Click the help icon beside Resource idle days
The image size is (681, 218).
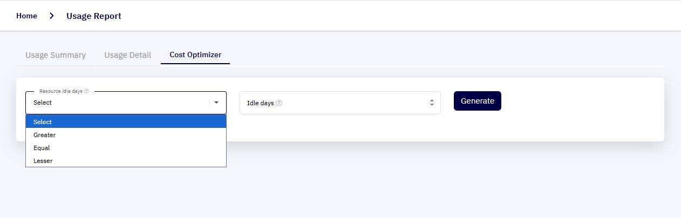tap(86, 91)
